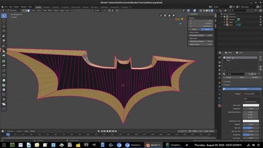
Task: Expand the Plane object in Outliner
Action: 224,25
